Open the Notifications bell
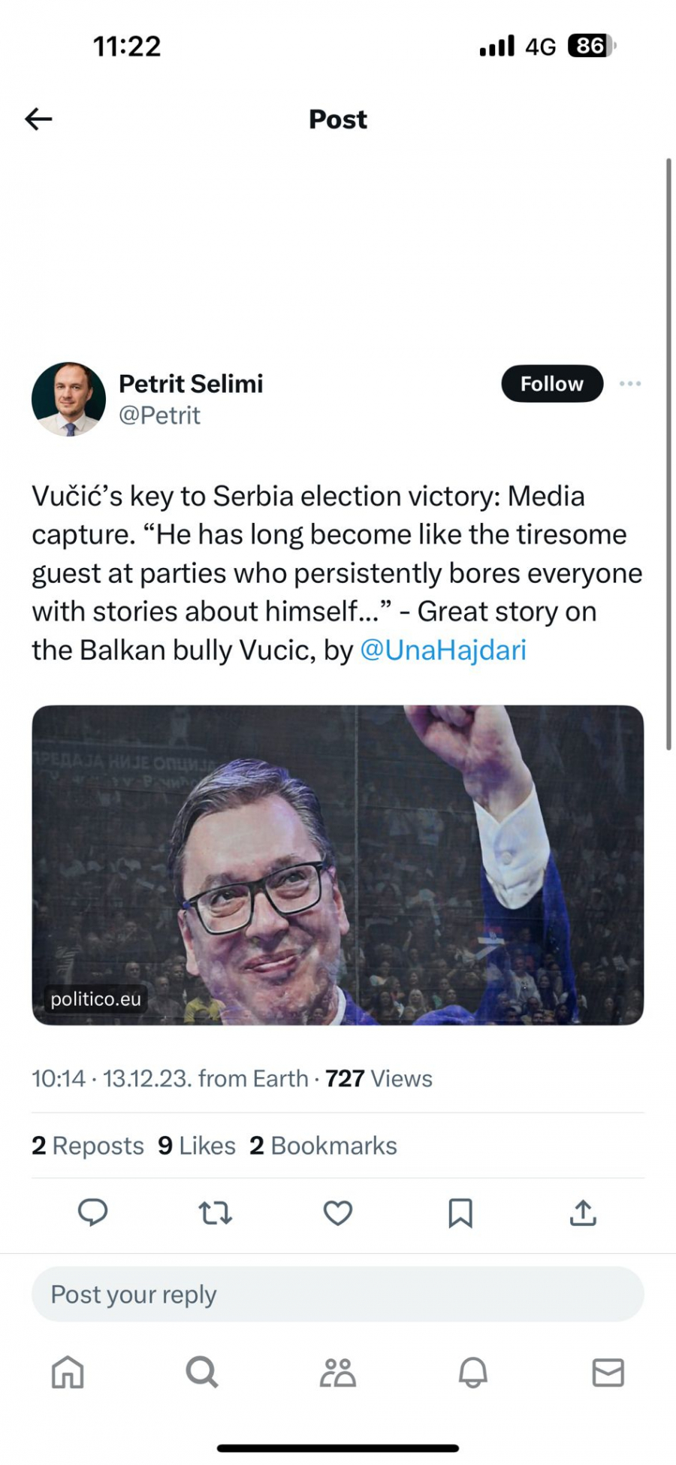This screenshot has height=1465, width=676. [473, 1373]
